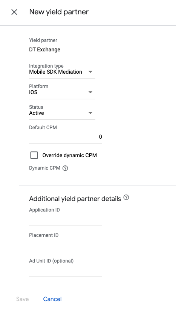Screen dimensions: 176x309
Task: Cancel the new yield partner form
Action: click(x=52, y=299)
